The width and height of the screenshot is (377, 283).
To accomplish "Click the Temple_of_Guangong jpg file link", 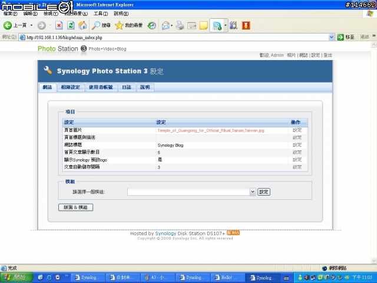I will pos(211,130).
